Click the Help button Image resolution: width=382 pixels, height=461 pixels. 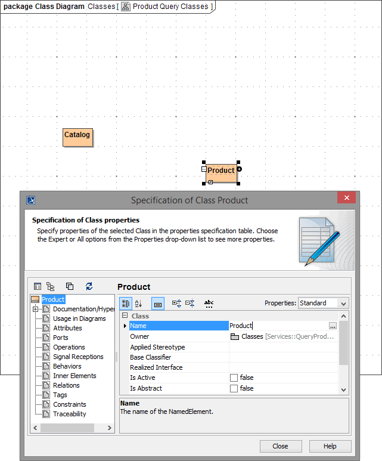pos(330,446)
